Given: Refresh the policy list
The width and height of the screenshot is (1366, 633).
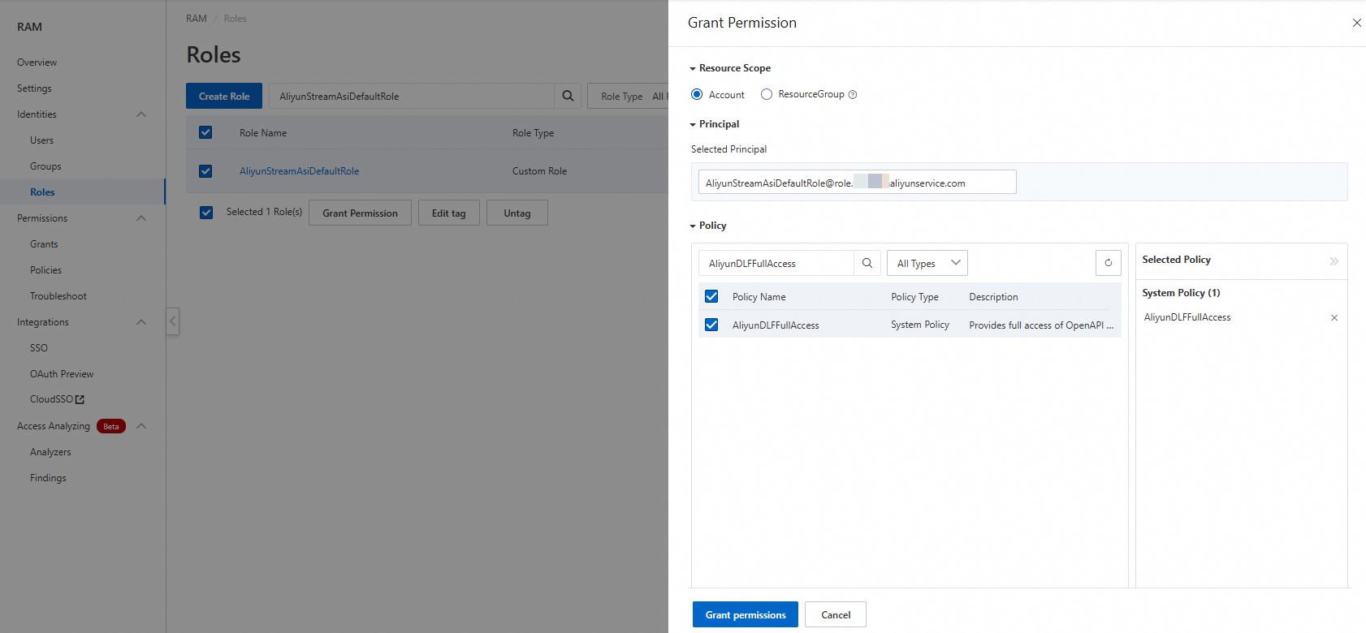Looking at the screenshot, I should (1108, 263).
